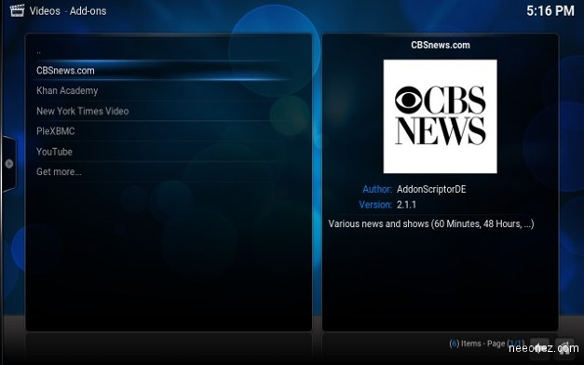Go back with the left arrow button
This screenshot has height=365, width=584.
(x=539, y=348)
